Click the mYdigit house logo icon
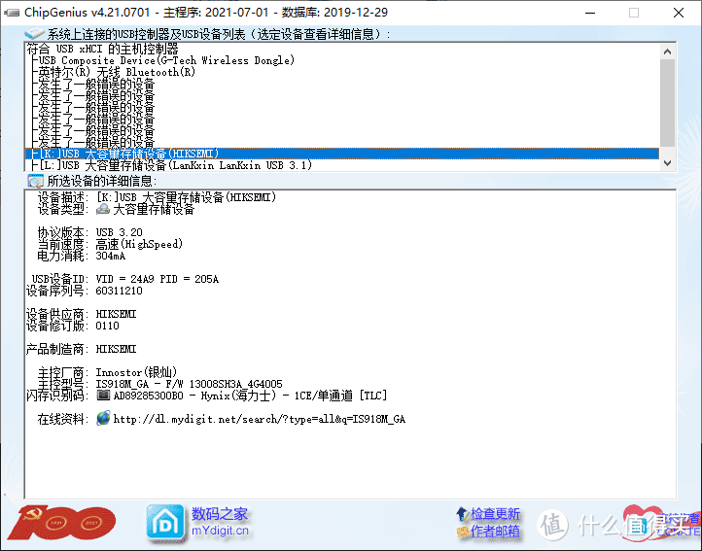Image resolution: width=702 pixels, height=551 pixels. pyautogui.click(x=165, y=523)
